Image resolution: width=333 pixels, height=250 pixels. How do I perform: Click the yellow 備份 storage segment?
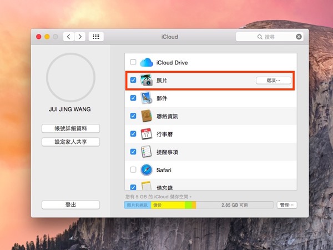[x=168, y=205]
